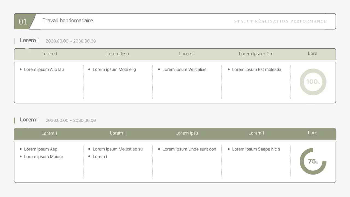Click the 100% progress ring
Image resolution: width=350 pixels, height=197 pixels.
(313, 82)
